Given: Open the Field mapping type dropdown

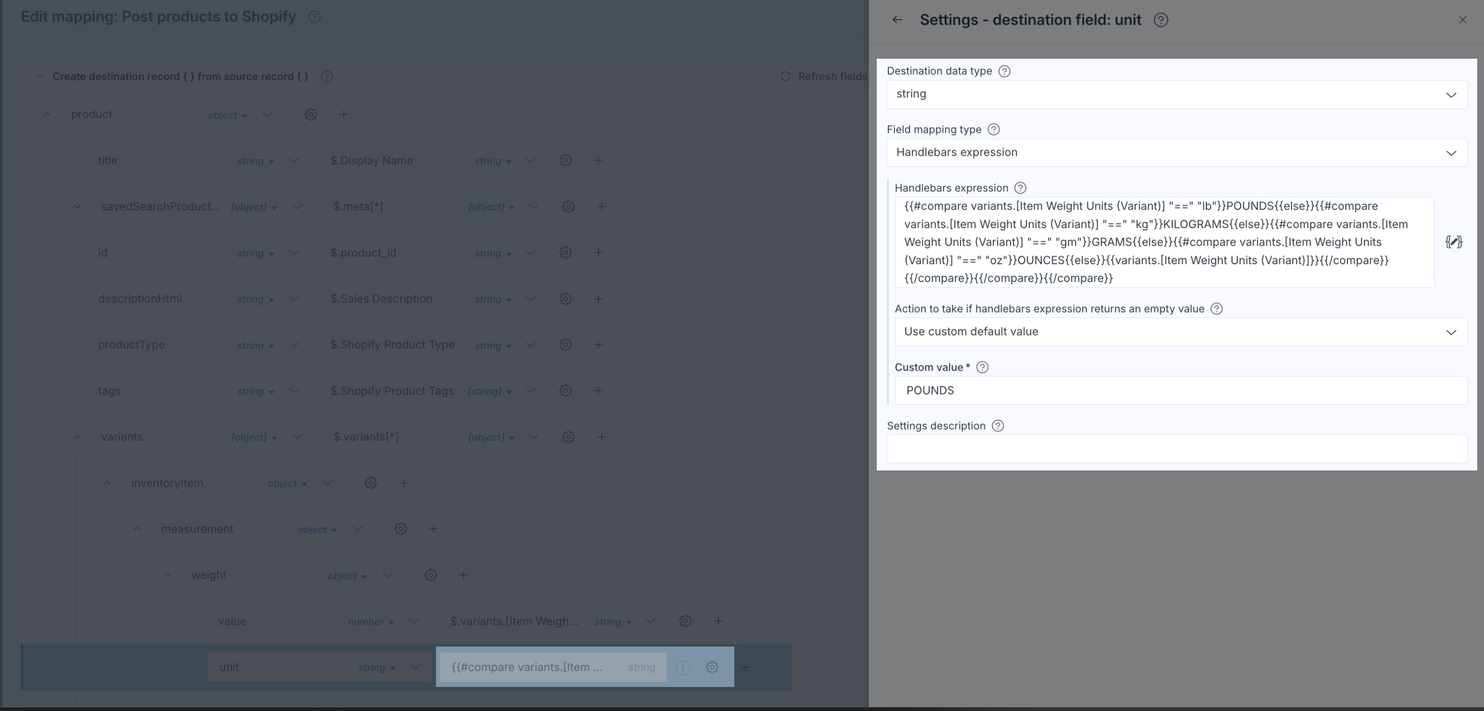Looking at the screenshot, I should (1177, 152).
